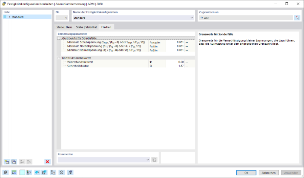Switch to the Stäbe | Basis tab
The width and height of the screenshot is (304, 178).
tap(64, 27)
